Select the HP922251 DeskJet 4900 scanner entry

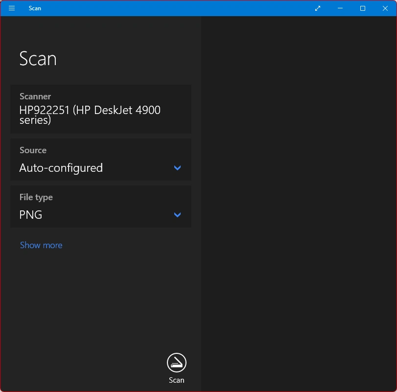coord(101,109)
